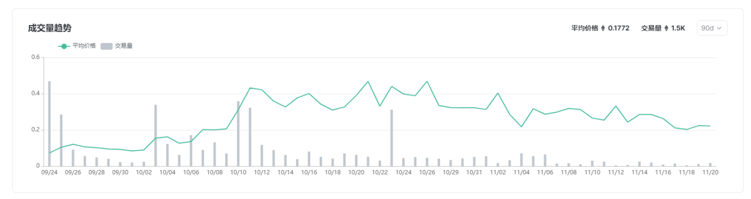Click the 成交量趋势 chart title
The image size is (751, 199).
point(49,28)
